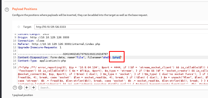Click the multipart boundary line 14
The image size is (208, 98).
63,54
